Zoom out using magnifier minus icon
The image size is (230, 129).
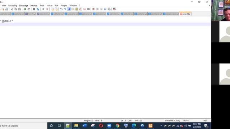click(x=47, y=9)
